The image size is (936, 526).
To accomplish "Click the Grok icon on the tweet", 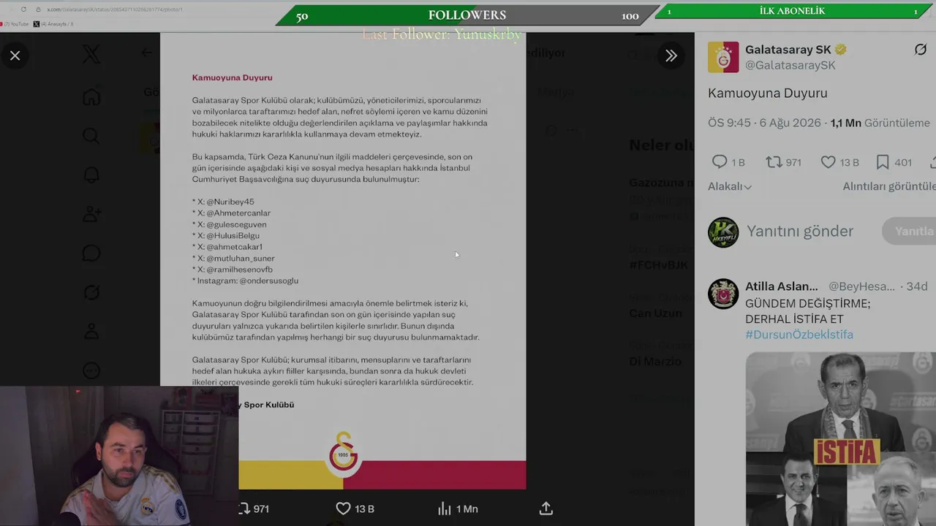I will tap(921, 50).
